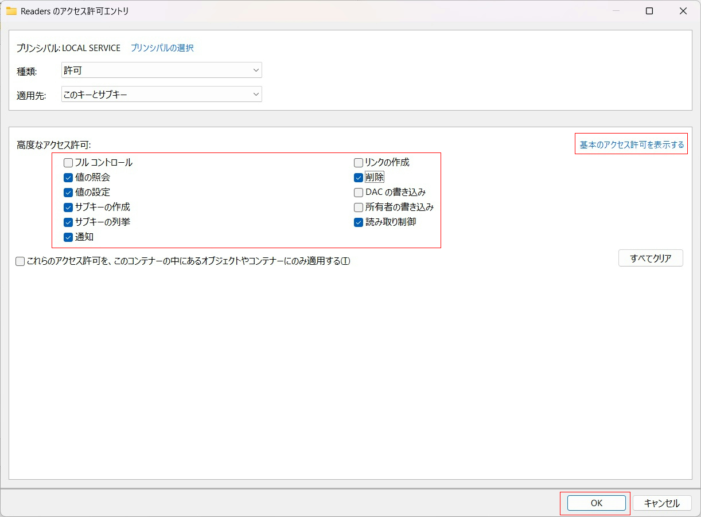The width and height of the screenshot is (701, 517).
Task: Click the folder icon in title bar
Action: 11,11
